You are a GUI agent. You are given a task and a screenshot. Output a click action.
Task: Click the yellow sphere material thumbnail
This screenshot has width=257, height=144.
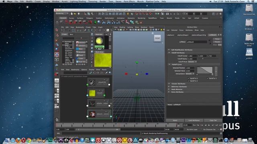pyautogui.click(x=99, y=41)
